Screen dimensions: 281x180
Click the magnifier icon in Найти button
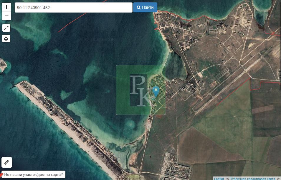138,8
